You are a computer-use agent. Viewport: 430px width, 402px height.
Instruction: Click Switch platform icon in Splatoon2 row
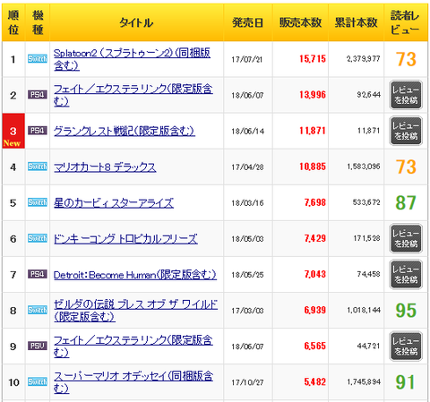[x=38, y=59]
